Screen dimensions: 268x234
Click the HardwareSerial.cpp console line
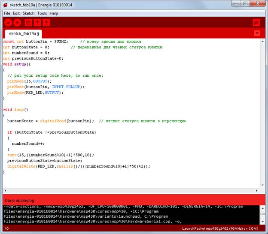pos(92,222)
